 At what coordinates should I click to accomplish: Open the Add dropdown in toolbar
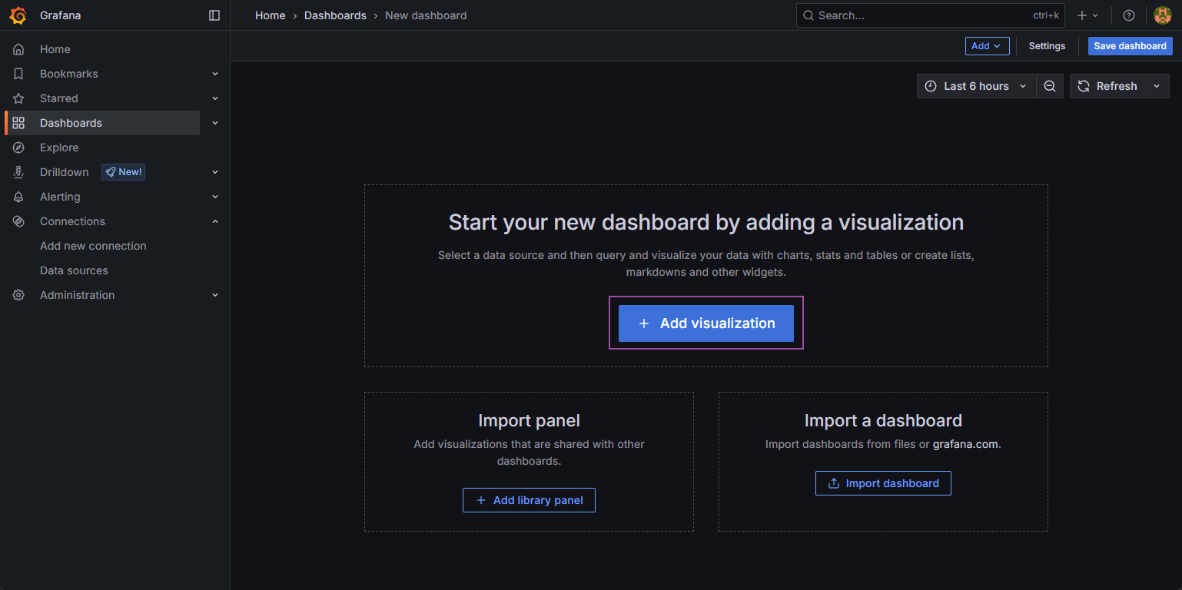click(987, 46)
